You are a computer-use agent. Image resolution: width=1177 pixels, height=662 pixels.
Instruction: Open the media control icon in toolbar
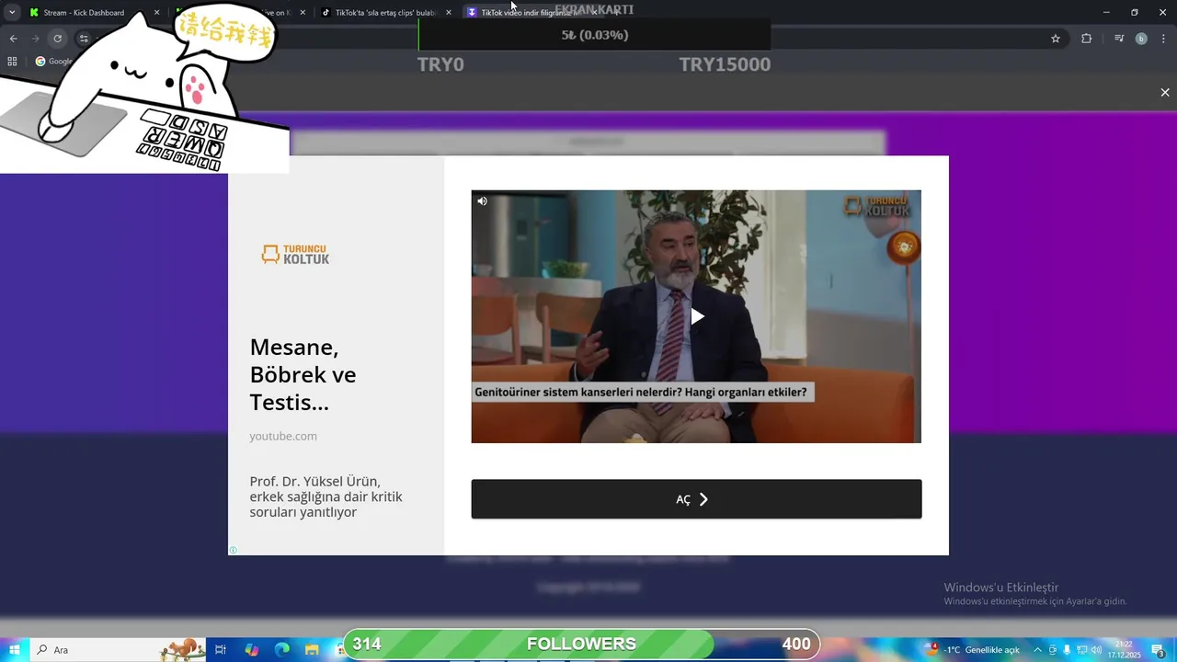point(1119,39)
